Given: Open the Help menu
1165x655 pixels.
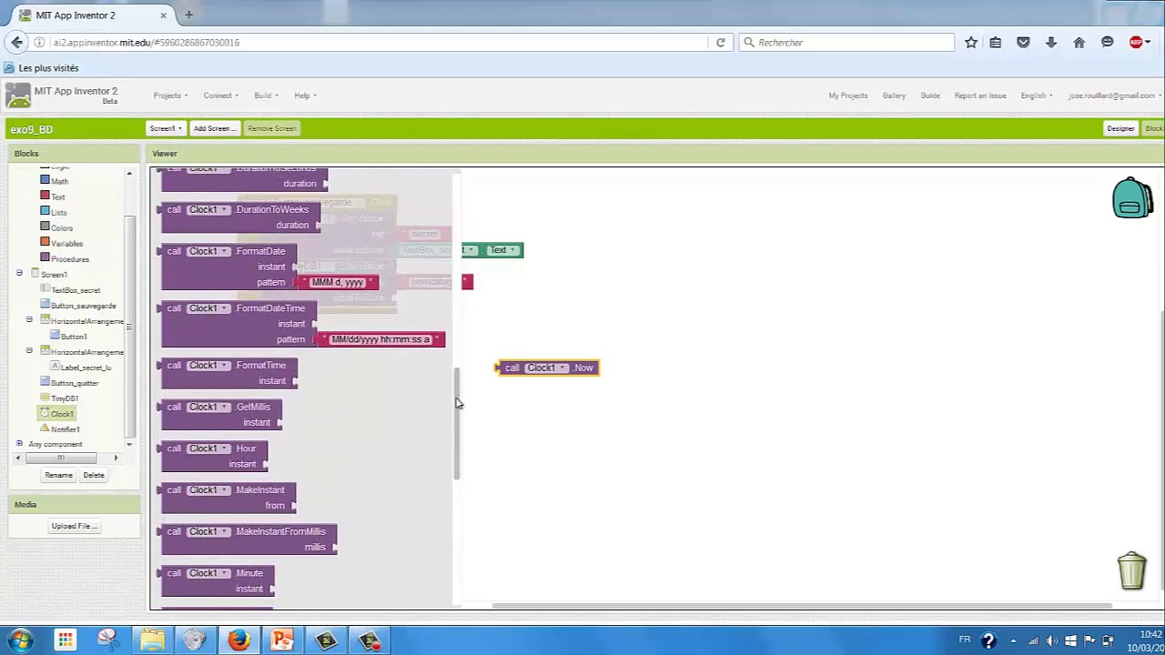Looking at the screenshot, I should pyautogui.click(x=304, y=96).
